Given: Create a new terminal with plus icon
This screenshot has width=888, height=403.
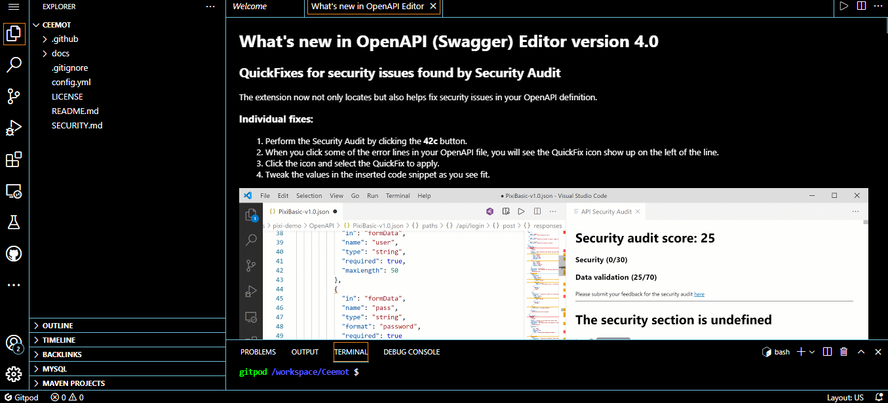Looking at the screenshot, I should pyautogui.click(x=801, y=352).
